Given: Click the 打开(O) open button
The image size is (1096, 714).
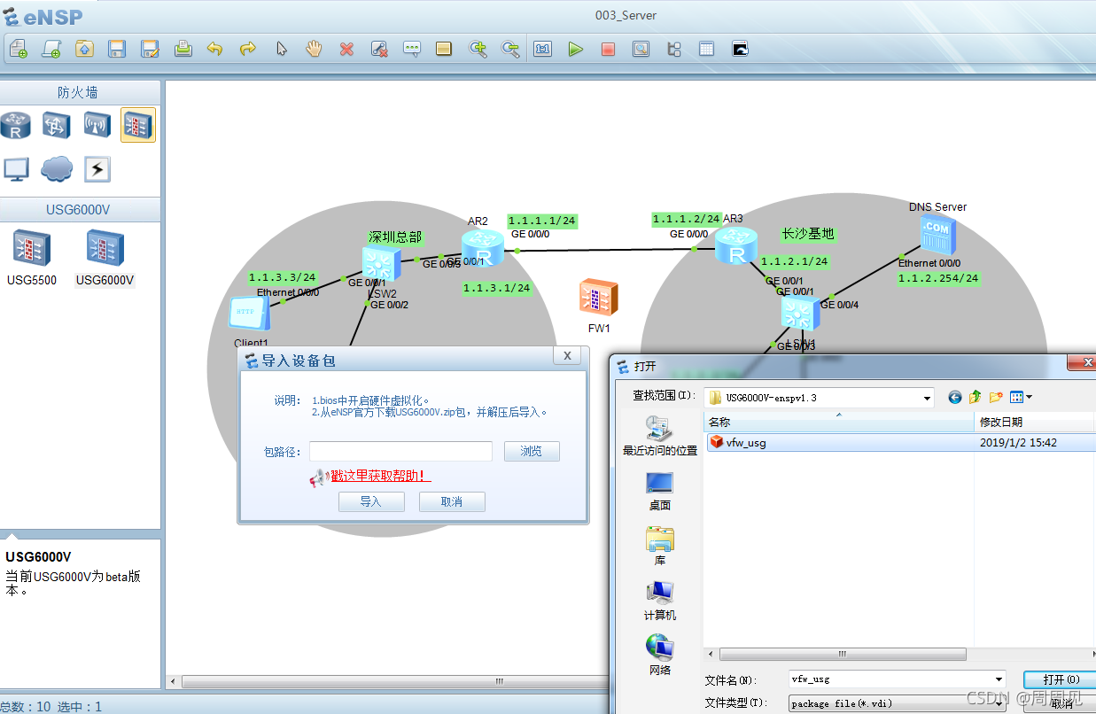Looking at the screenshot, I should 1060,679.
